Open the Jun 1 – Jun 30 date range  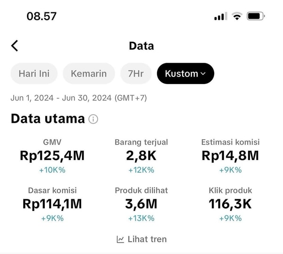click(x=79, y=98)
